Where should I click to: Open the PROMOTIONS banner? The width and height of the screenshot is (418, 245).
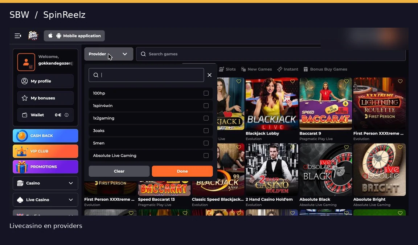(45, 167)
